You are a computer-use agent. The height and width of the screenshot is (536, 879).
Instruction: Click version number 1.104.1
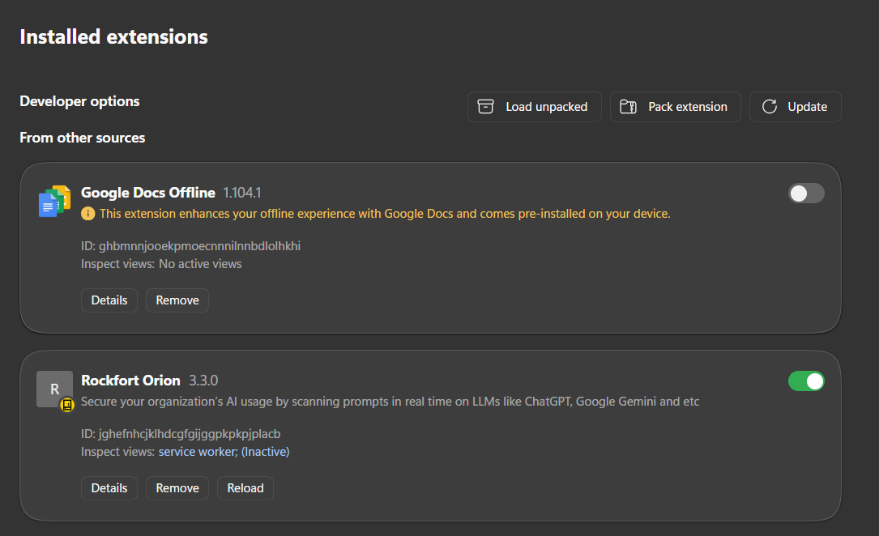[x=242, y=193]
